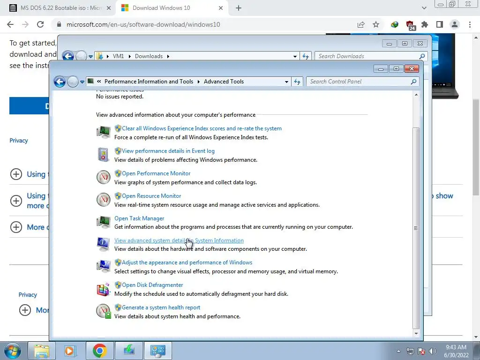The height and width of the screenshot is (360, 480).
Task: Expand the Downloads address bar dropdown
Action: coord(295,56)
